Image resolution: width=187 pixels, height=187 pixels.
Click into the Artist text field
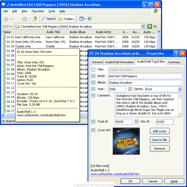tap(145, 76)
